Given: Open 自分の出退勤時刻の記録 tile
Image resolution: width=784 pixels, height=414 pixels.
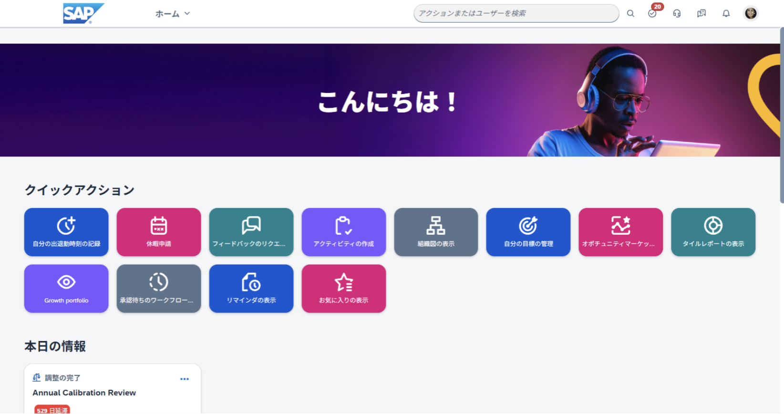Looking at the screenshot, I should 66,232.
